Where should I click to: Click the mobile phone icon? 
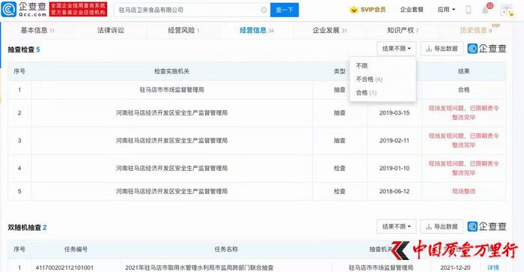468,10
